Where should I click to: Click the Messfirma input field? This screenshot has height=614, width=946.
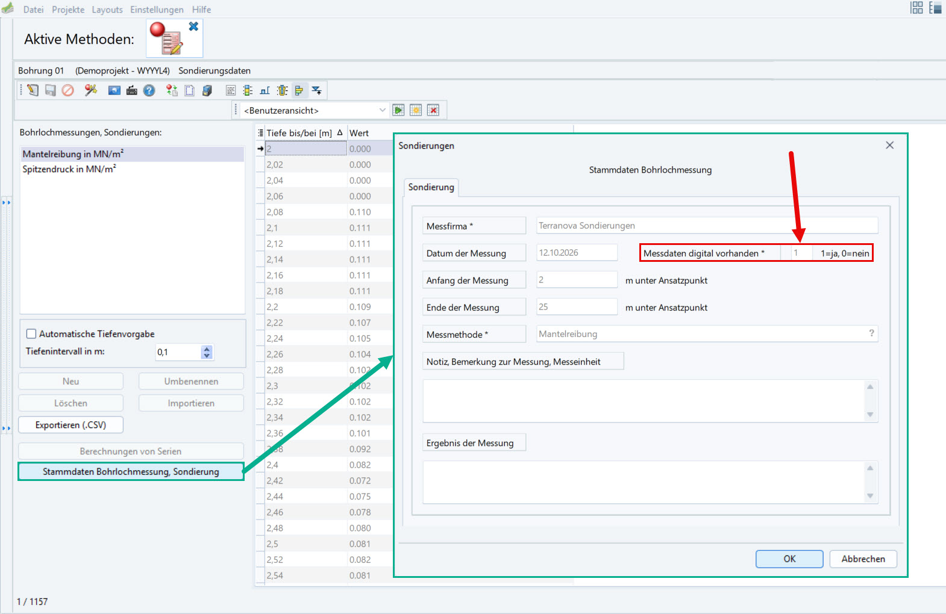[x=707, y=226]
